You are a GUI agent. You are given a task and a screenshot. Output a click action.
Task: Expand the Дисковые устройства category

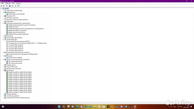click(3, 18)
